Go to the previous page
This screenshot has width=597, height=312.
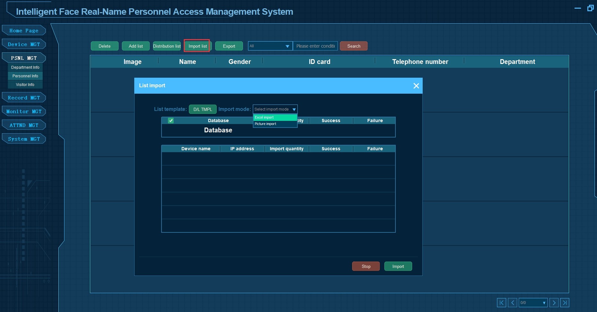click(512, 303)
